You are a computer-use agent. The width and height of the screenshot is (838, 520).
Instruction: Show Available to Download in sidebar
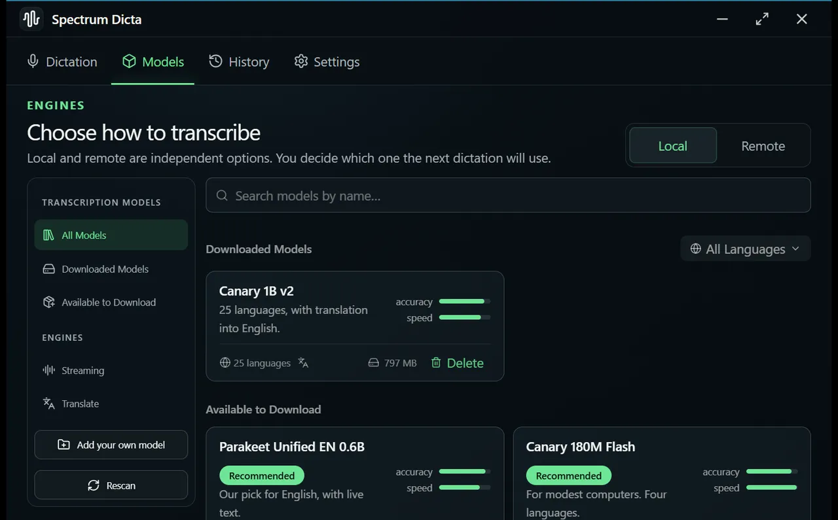[x=111, y=302]
